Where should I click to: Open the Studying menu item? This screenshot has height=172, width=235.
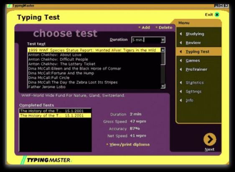coord(195,34)
